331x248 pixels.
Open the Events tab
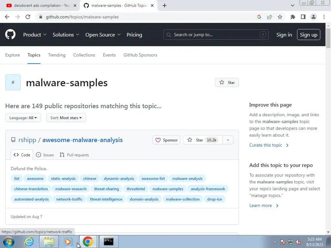pos(109,55)
